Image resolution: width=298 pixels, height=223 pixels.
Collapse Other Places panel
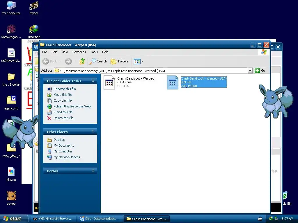(93, 132)
